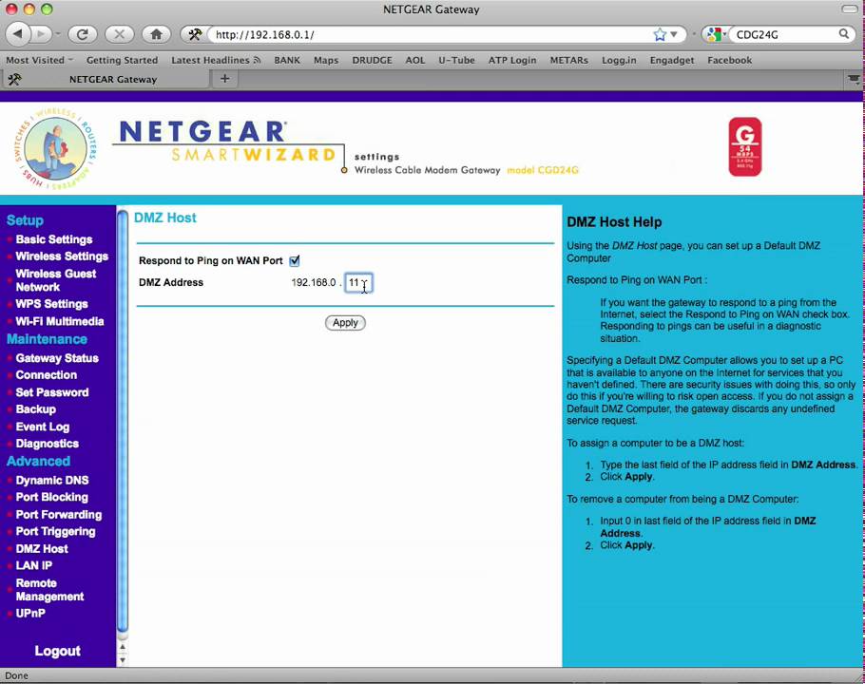Viewport: 865px width, 684px height.
Task: Open the Port Forwarding page
Action: 59,514
